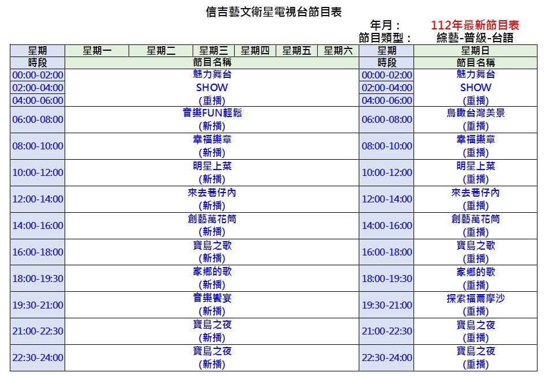Viewport: 545px width, 376px height.
Task: Click 10:00-12:00 beside 明星上菜 (重播)
Action: click(387, 172)
